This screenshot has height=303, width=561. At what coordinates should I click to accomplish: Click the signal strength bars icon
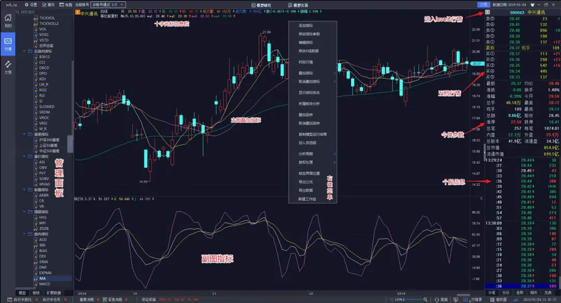point(516,299)
